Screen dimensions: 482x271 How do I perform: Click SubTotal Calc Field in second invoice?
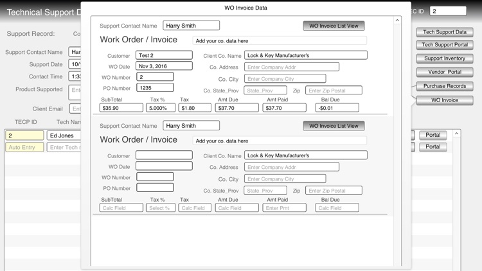121,207
